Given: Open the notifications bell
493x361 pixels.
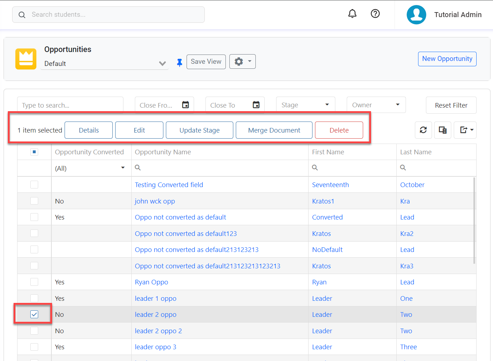Looking at the screenshot, I should [352, 14].
